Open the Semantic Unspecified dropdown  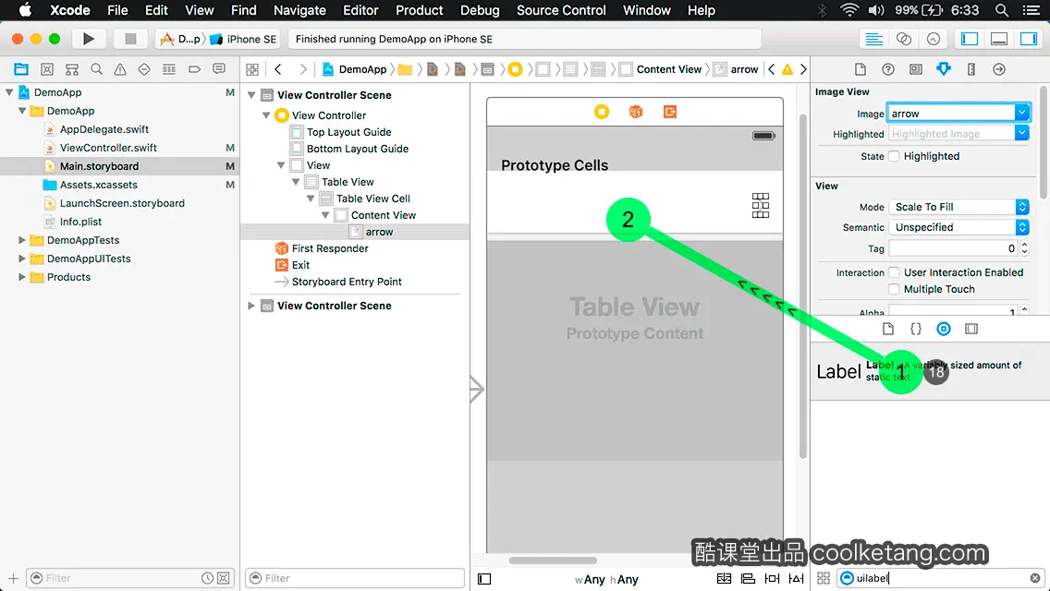point(958,227)
